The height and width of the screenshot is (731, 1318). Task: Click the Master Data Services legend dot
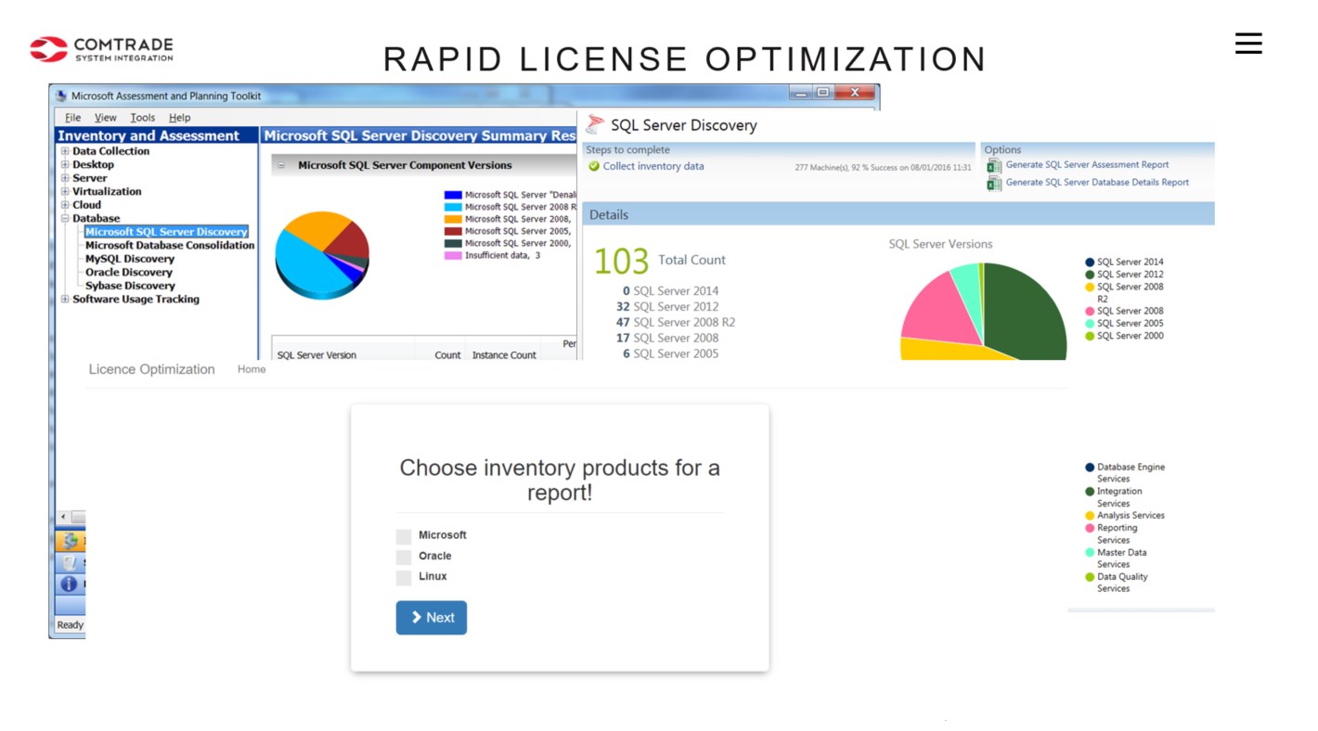(1090, 553)
